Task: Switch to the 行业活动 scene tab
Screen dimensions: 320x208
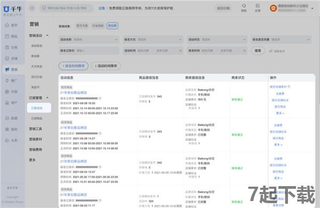Action: tap(98, 26)
